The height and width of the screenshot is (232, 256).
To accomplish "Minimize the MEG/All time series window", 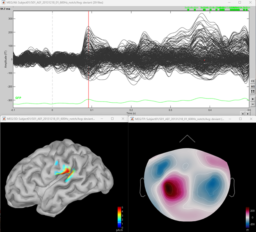I will [x=229, y=2].
